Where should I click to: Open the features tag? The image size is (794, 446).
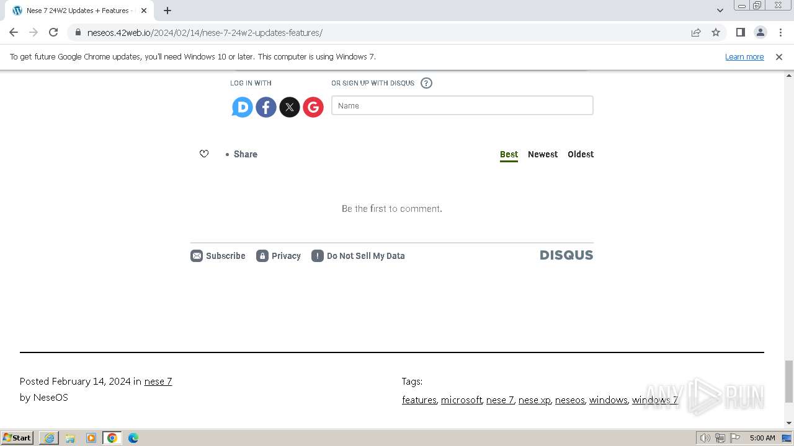coord(419,400)
